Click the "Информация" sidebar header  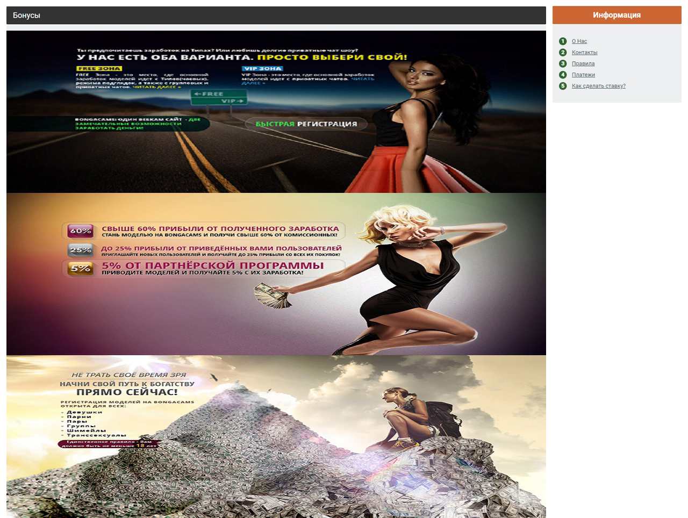[x=617, y=15]
